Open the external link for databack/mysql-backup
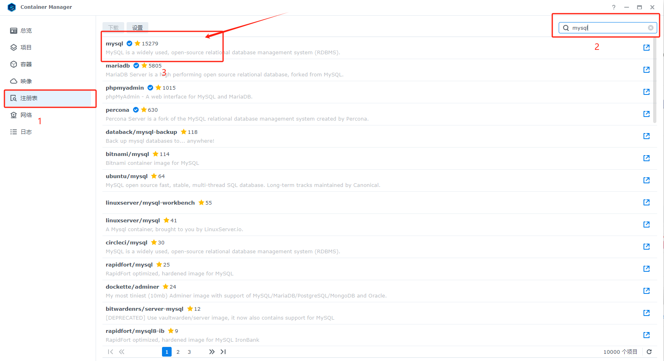The image size is (664, 361). pyautogui.click(x=646, y=136)
